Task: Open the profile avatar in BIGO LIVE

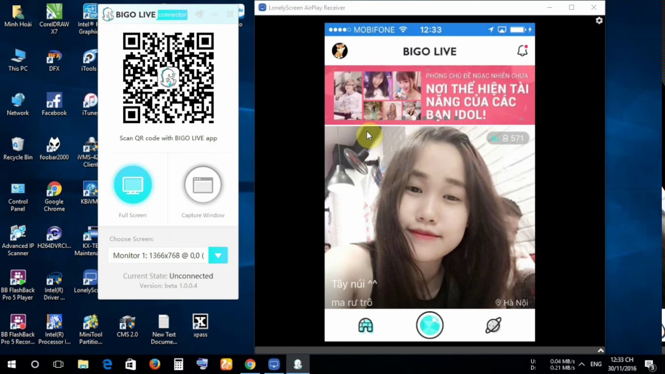Action: click(340, 51)
